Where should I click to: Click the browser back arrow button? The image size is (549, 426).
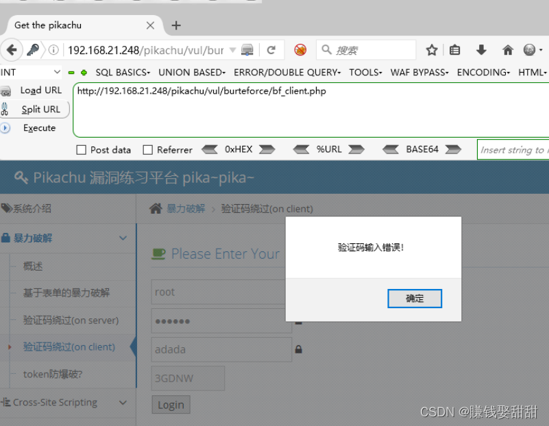12,50
